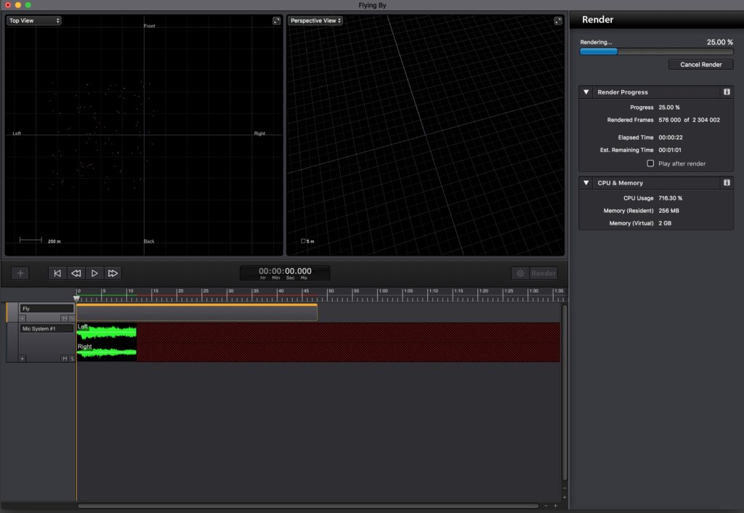Click the playhead marker at timeline start
744x513 pixels.
(76, 299)
